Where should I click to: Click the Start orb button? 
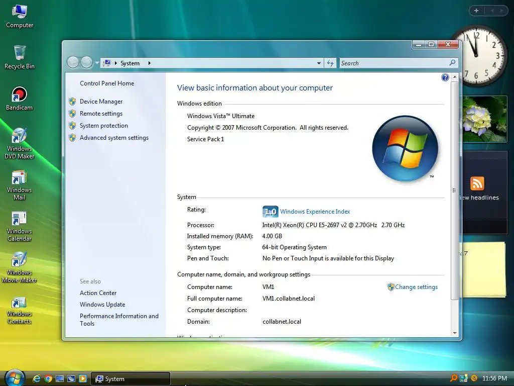(15, 378)
